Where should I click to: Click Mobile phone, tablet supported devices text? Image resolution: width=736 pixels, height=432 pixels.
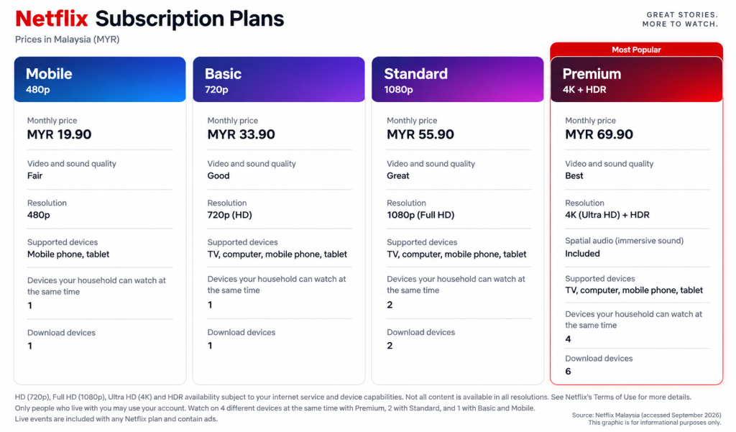pos(68,254)
